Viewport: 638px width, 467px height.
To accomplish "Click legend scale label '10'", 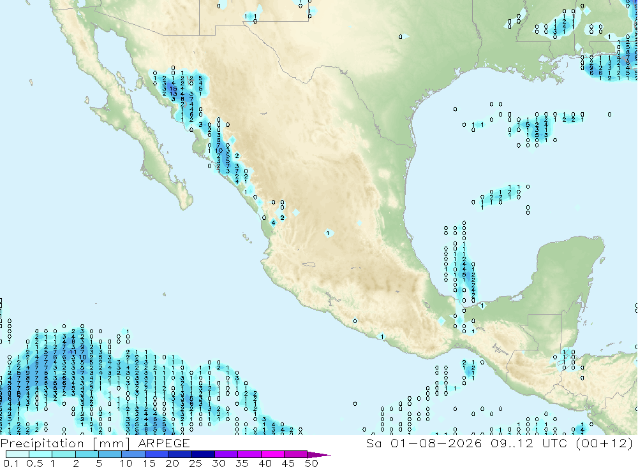I will tap(126, 463).
